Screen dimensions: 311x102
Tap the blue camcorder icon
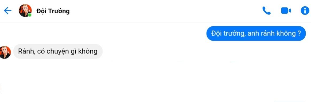tap(286, 11)
